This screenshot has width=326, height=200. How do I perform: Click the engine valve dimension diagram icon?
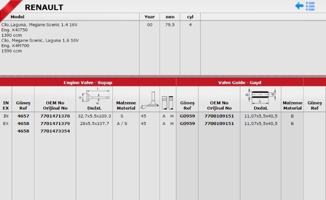(x=94, y=96)
